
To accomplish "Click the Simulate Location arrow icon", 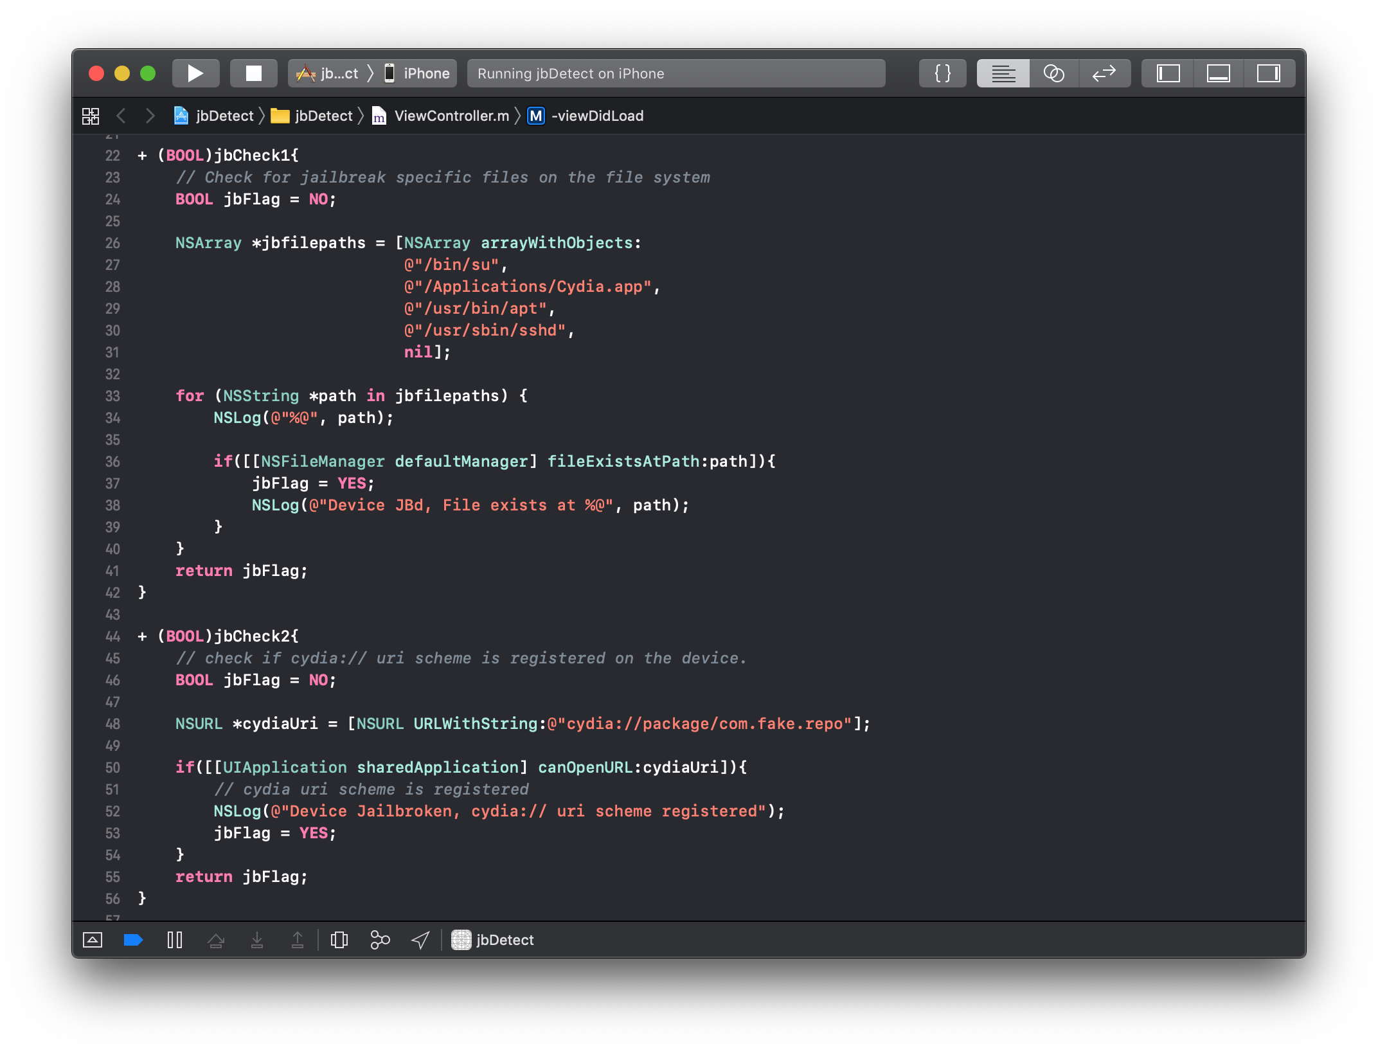I will (420, 940).
